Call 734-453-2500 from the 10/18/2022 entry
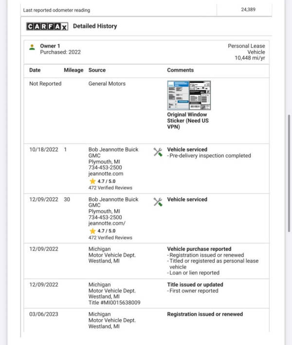 coord(105,167)
